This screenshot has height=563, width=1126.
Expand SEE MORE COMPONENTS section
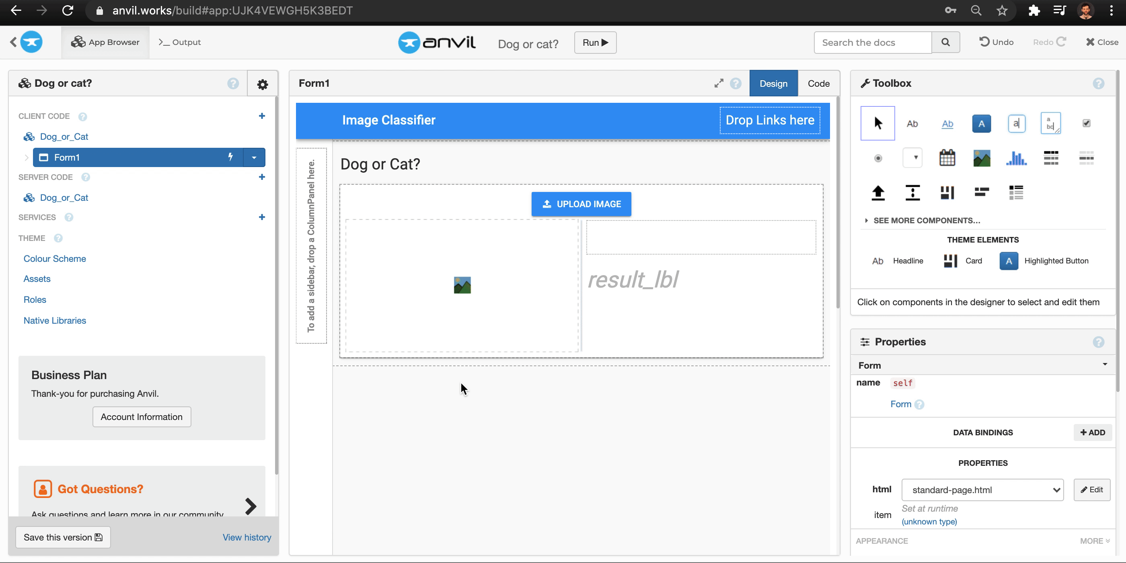[x=928, y=220]
